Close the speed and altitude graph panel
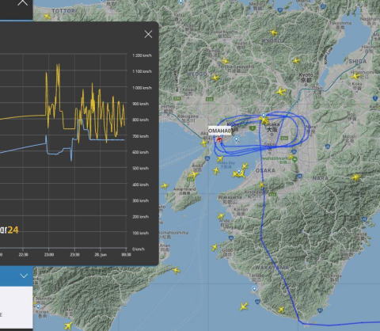Viewport: 380px width, 331px height. tap(148, 34)
